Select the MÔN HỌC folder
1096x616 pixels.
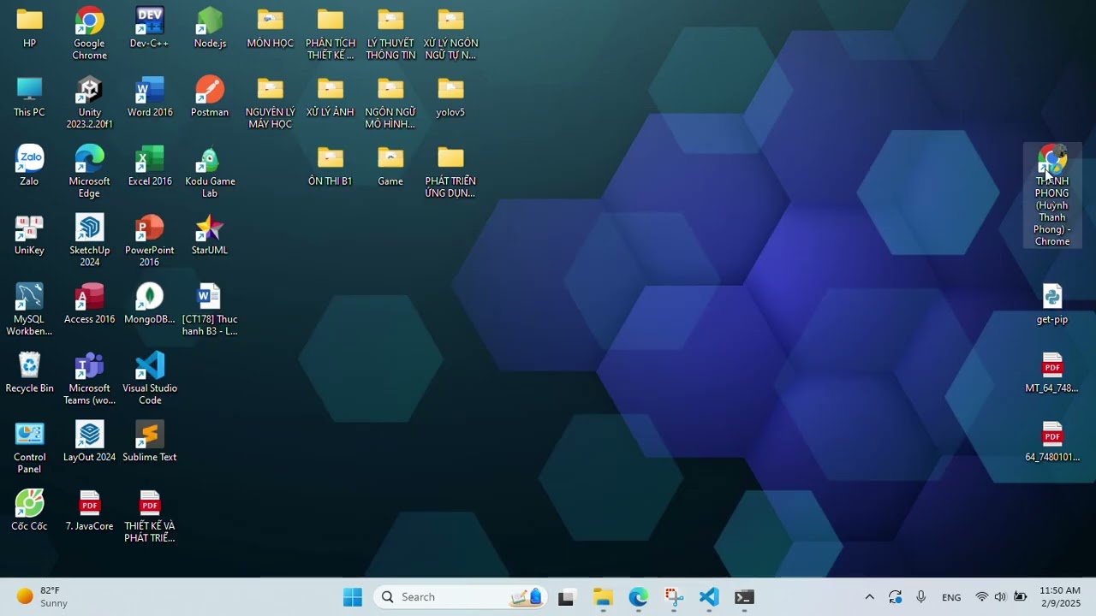tap(271, 28)
